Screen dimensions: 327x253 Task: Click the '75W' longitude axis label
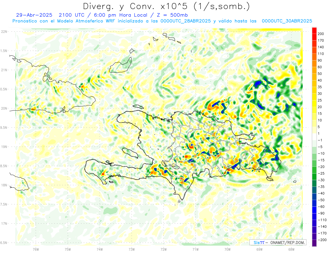click(68, 249)
